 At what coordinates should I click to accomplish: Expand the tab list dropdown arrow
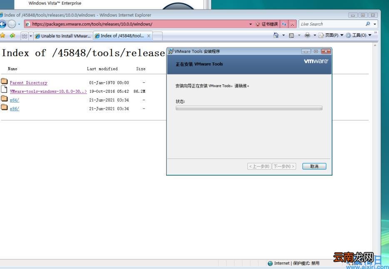pos(31,36)
